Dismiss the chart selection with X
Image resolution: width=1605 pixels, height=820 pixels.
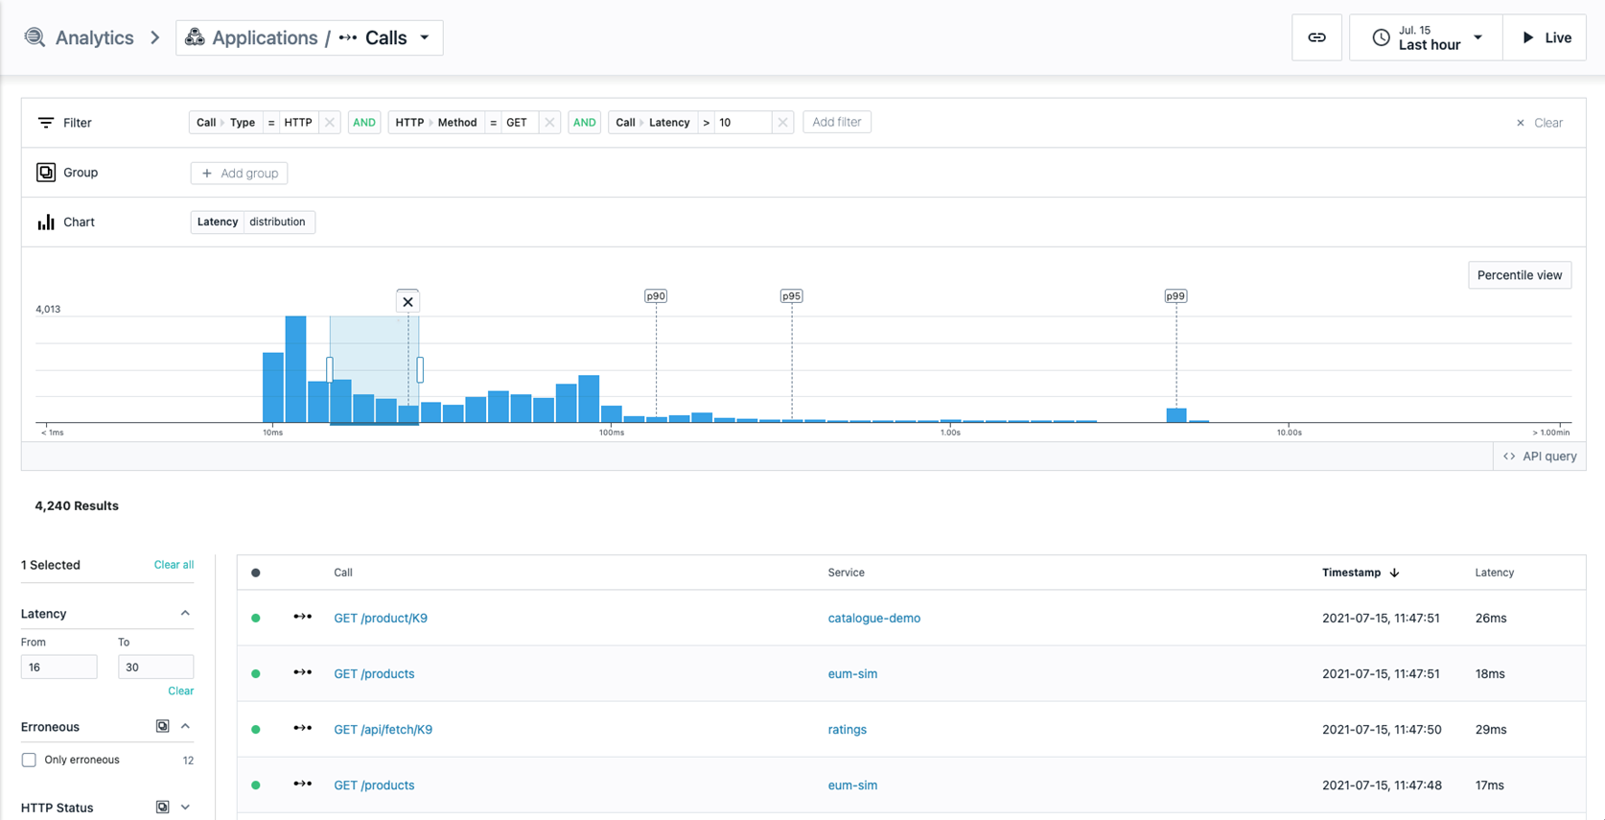click(407, 302)
